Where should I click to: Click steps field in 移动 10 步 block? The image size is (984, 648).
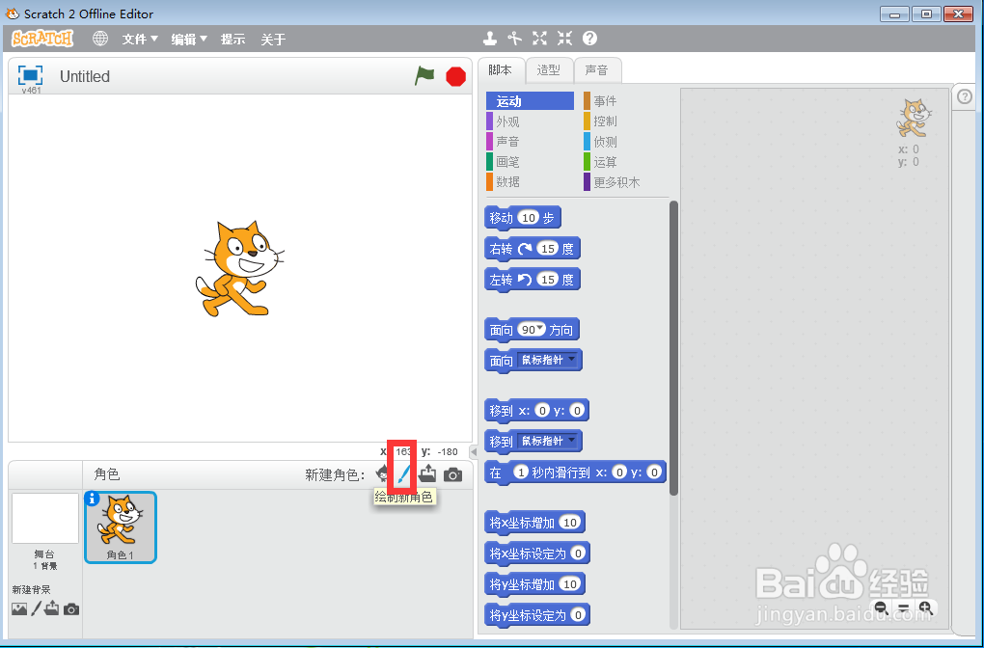529,218
